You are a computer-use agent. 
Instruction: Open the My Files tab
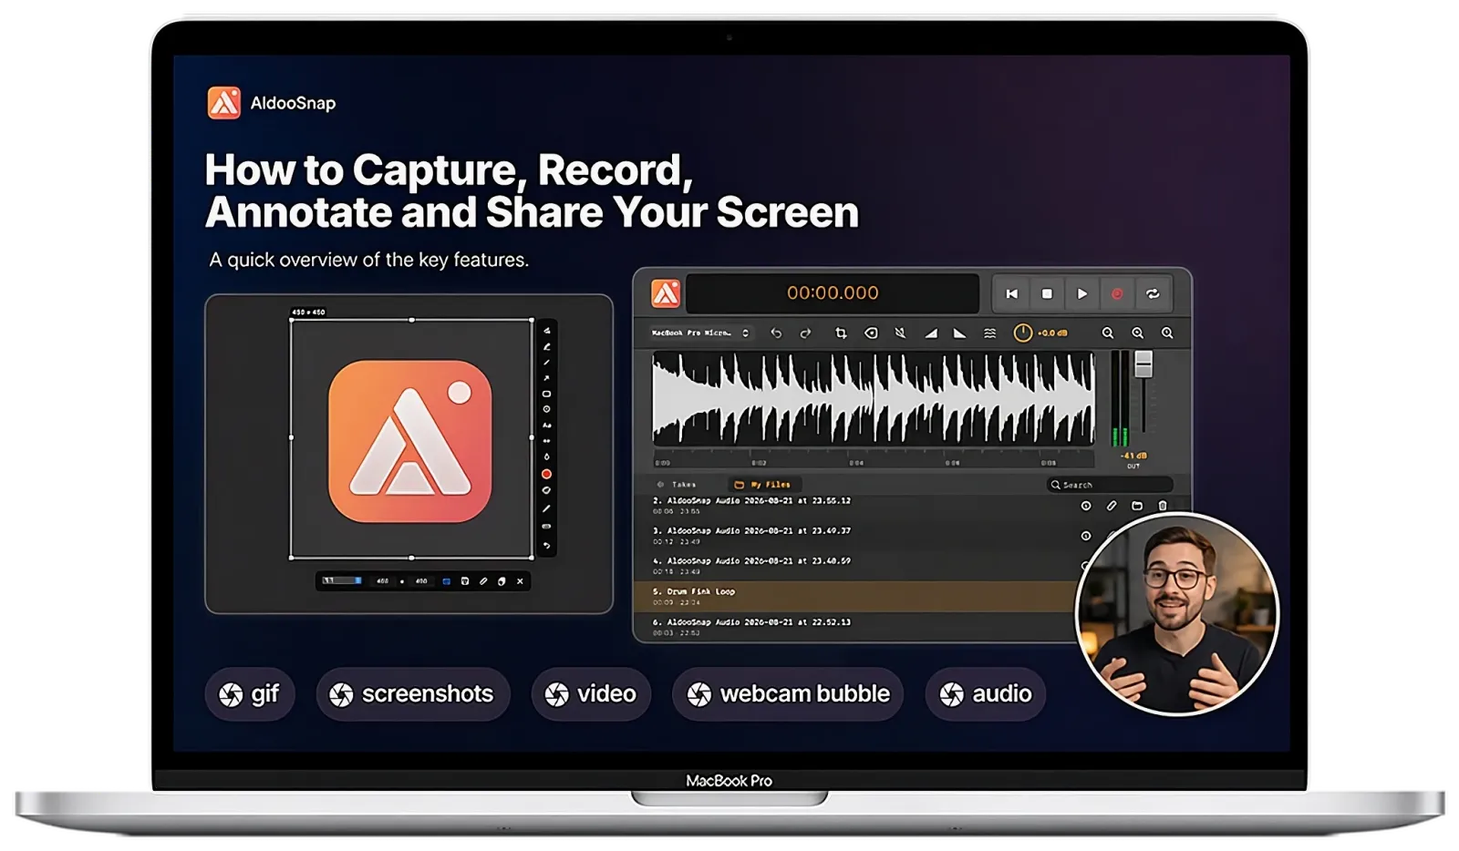762,485
